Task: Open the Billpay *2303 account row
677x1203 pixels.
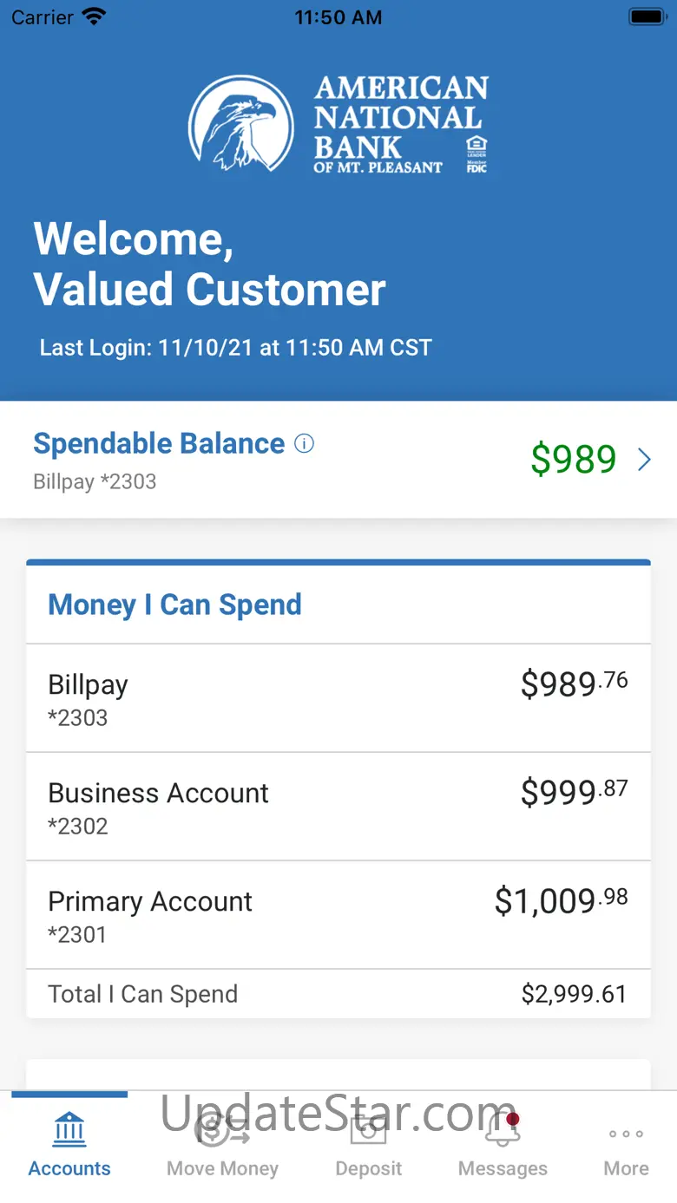Action: click(x=338, y=698)
